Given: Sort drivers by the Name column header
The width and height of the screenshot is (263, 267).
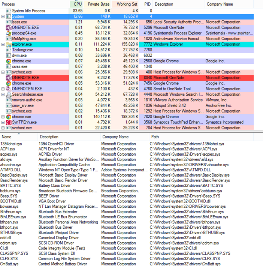Looking at the screenshot, I should 19,137.
